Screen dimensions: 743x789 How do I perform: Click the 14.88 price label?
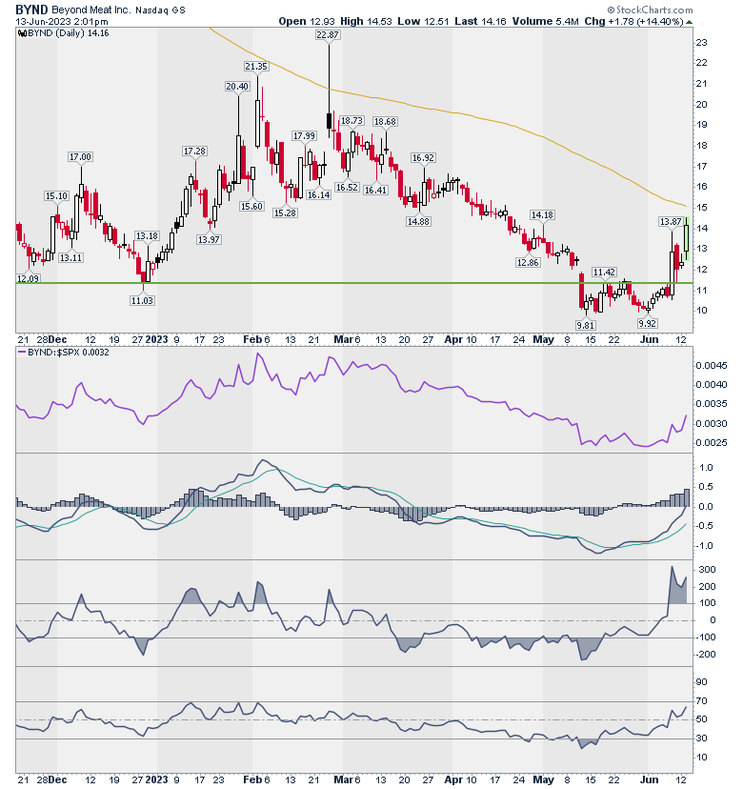(x=418, y=221)
